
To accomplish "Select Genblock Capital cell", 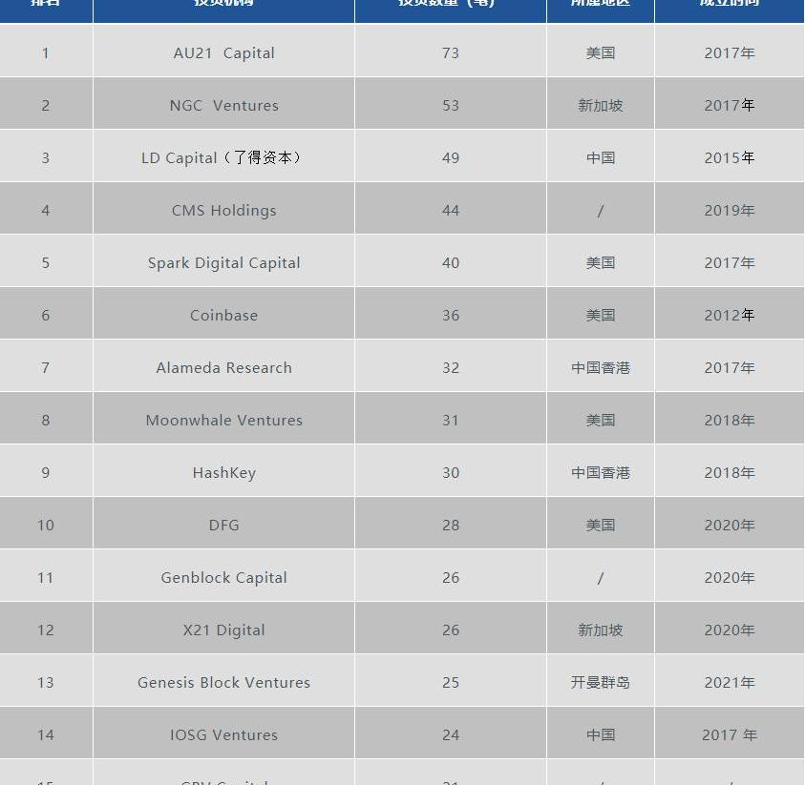I will (x=223, y=577).
